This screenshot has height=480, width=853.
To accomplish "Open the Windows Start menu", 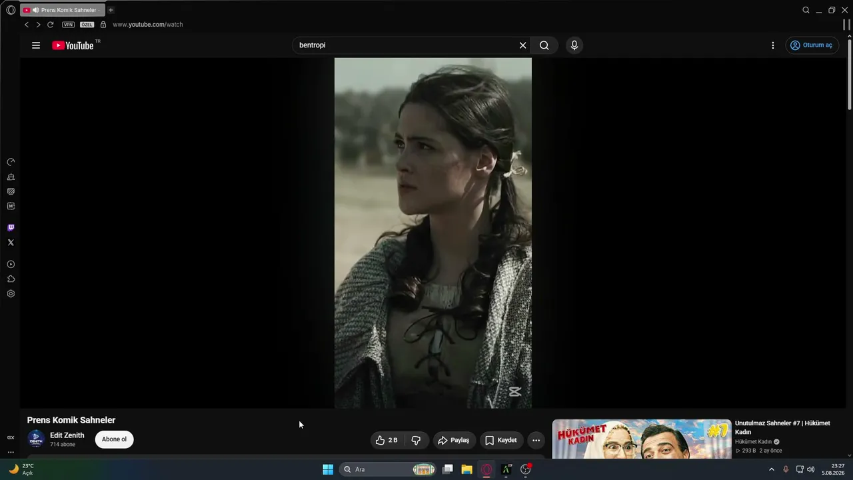I will click(x=328, y=469).
